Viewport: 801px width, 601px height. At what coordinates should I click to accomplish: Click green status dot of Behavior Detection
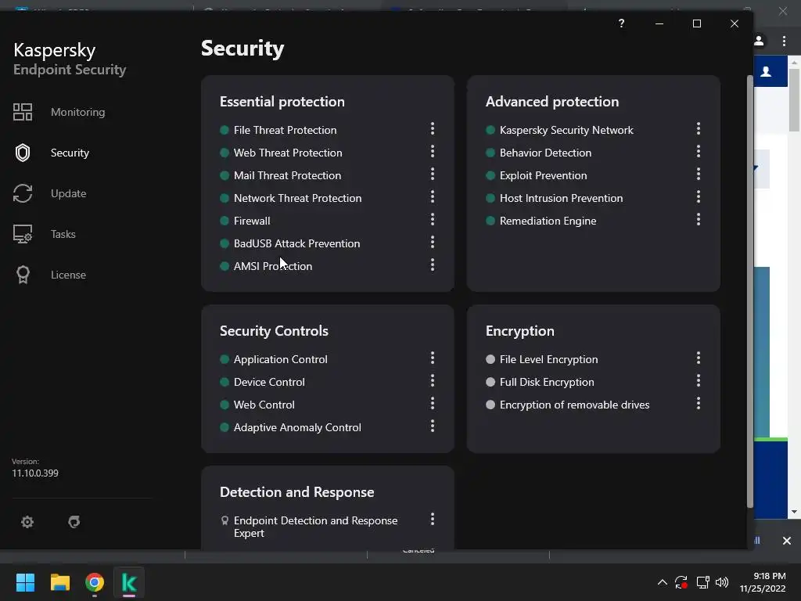coord(490,153)
